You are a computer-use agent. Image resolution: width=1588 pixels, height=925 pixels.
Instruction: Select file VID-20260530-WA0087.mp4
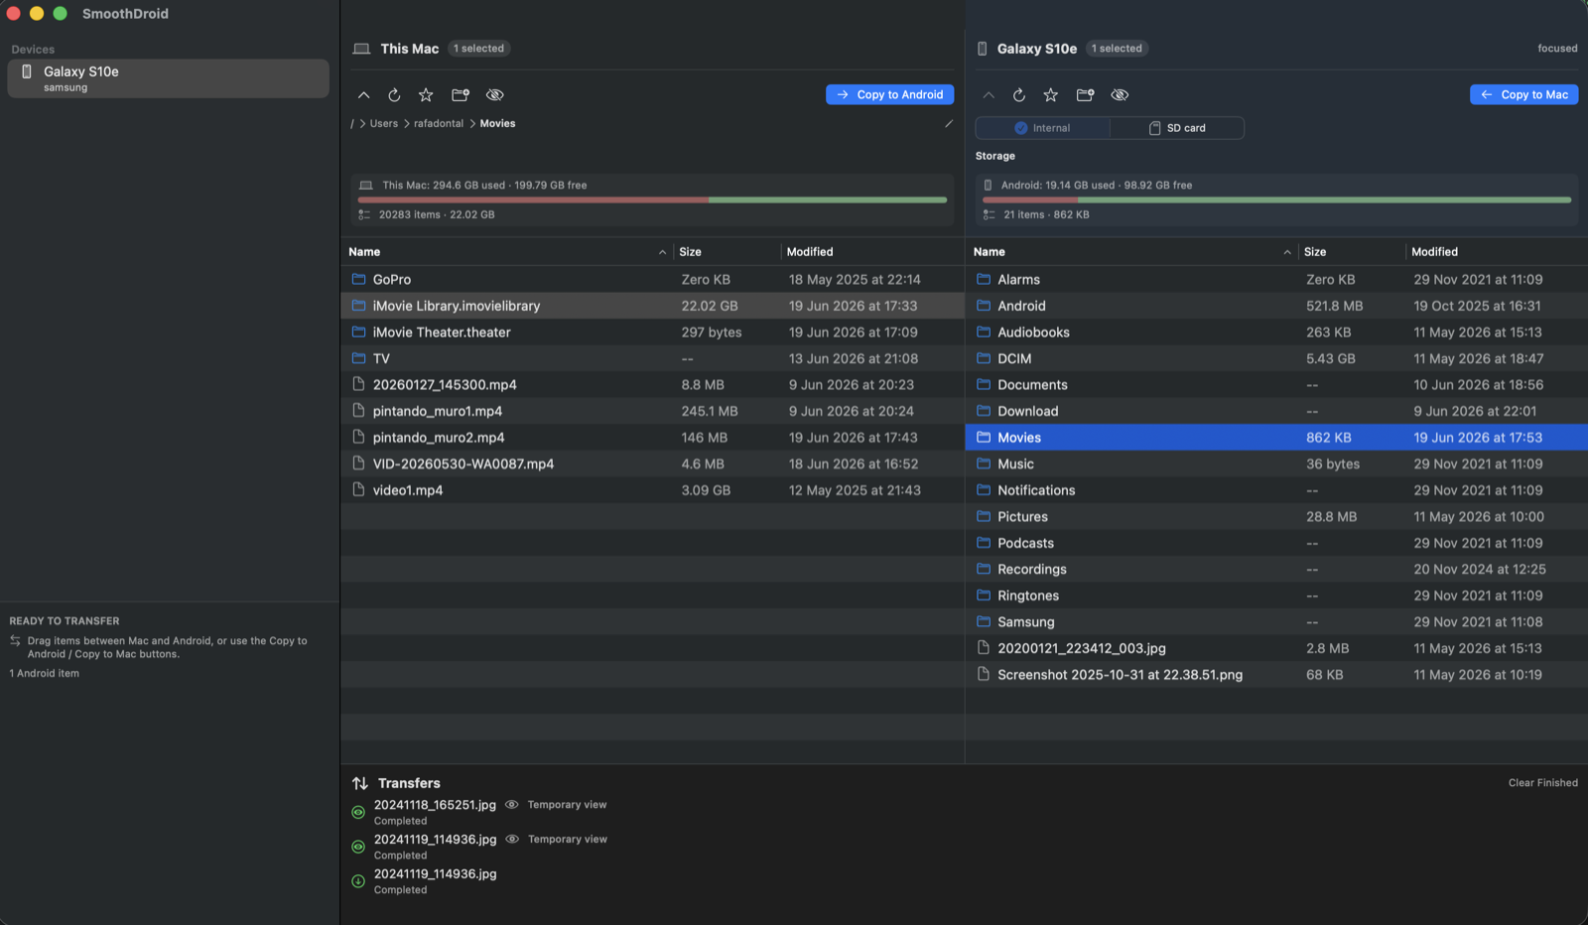(x=652, y=463)
